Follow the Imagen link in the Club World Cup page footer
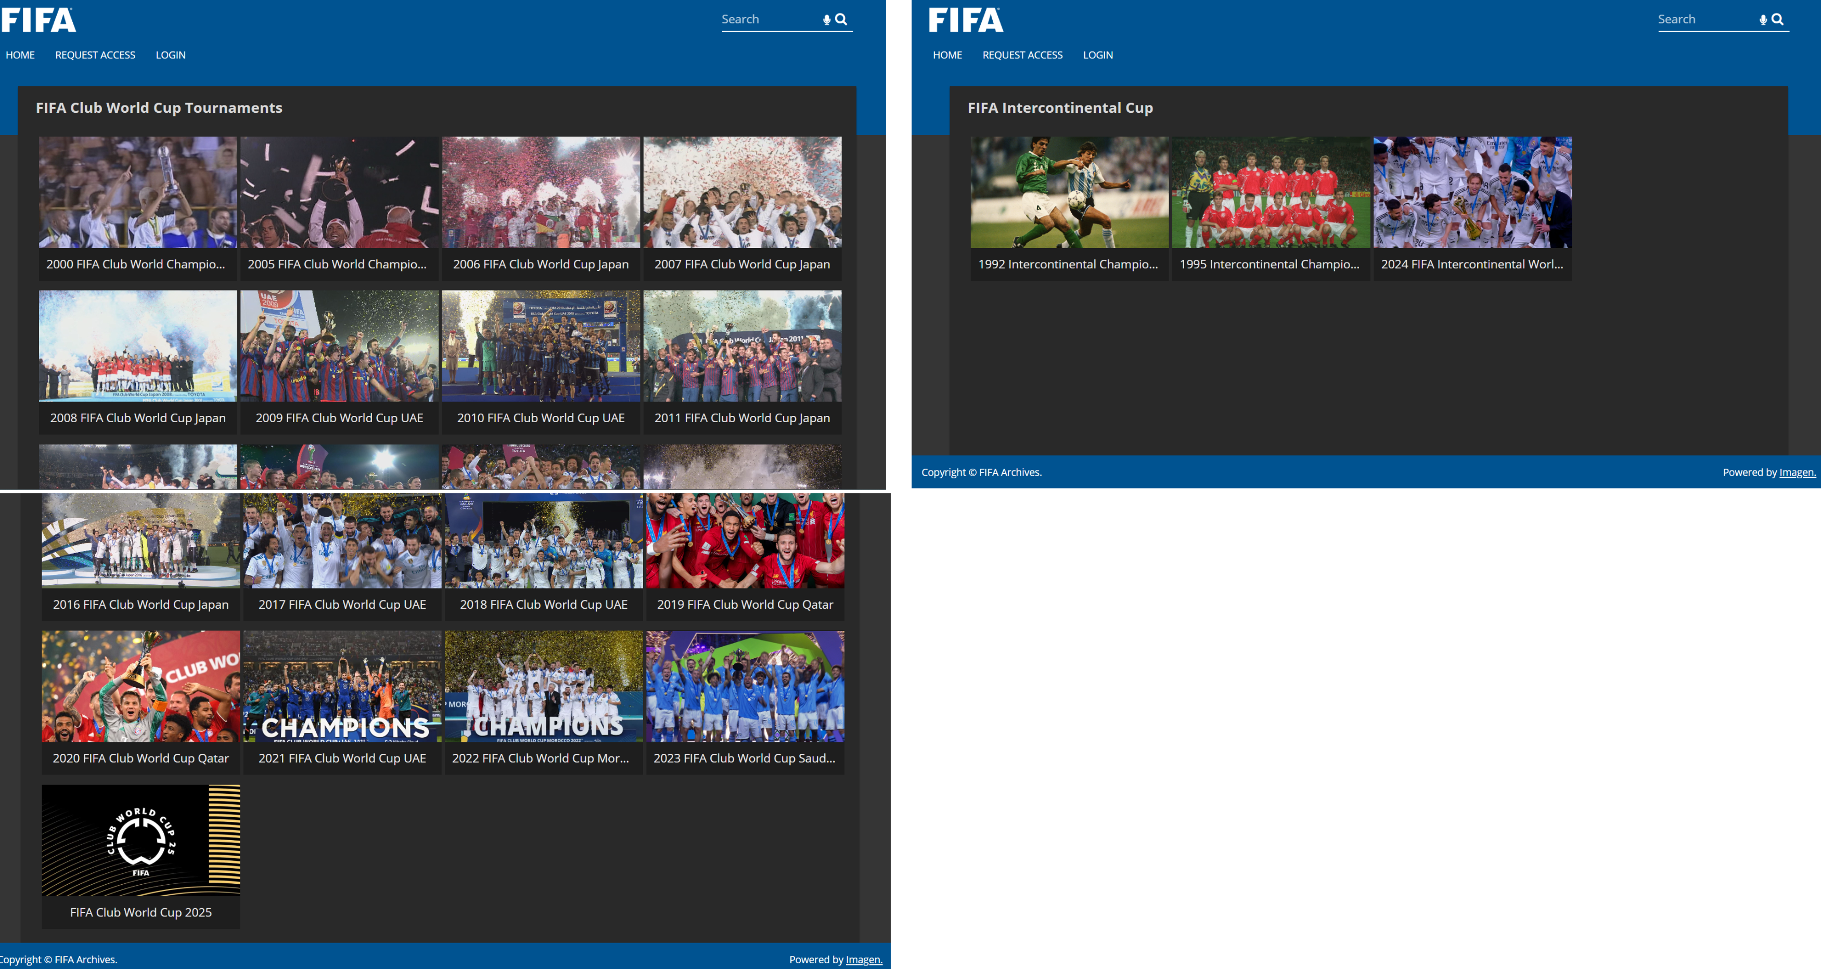 point(864,960)
